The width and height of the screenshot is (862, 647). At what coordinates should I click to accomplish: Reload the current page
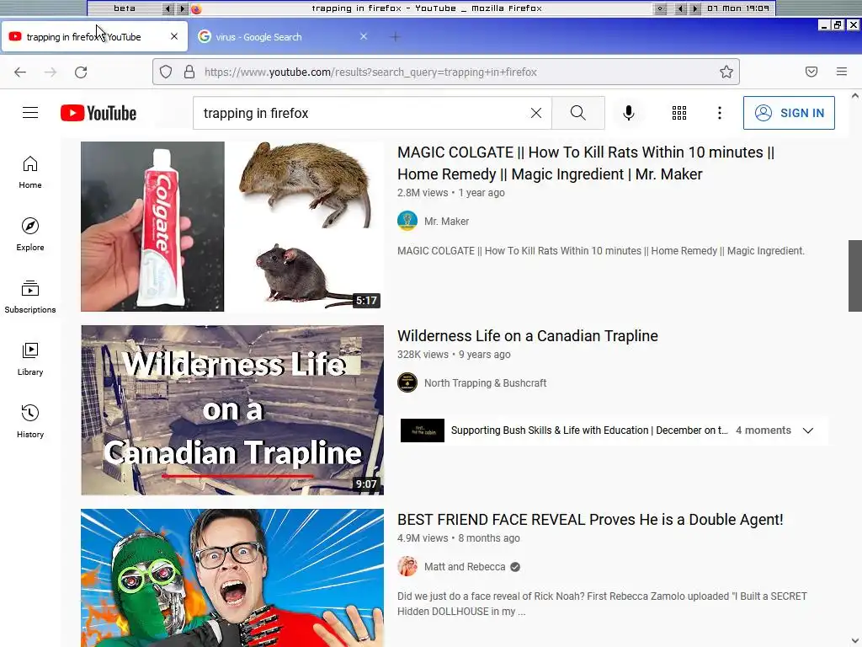[81, 72]
